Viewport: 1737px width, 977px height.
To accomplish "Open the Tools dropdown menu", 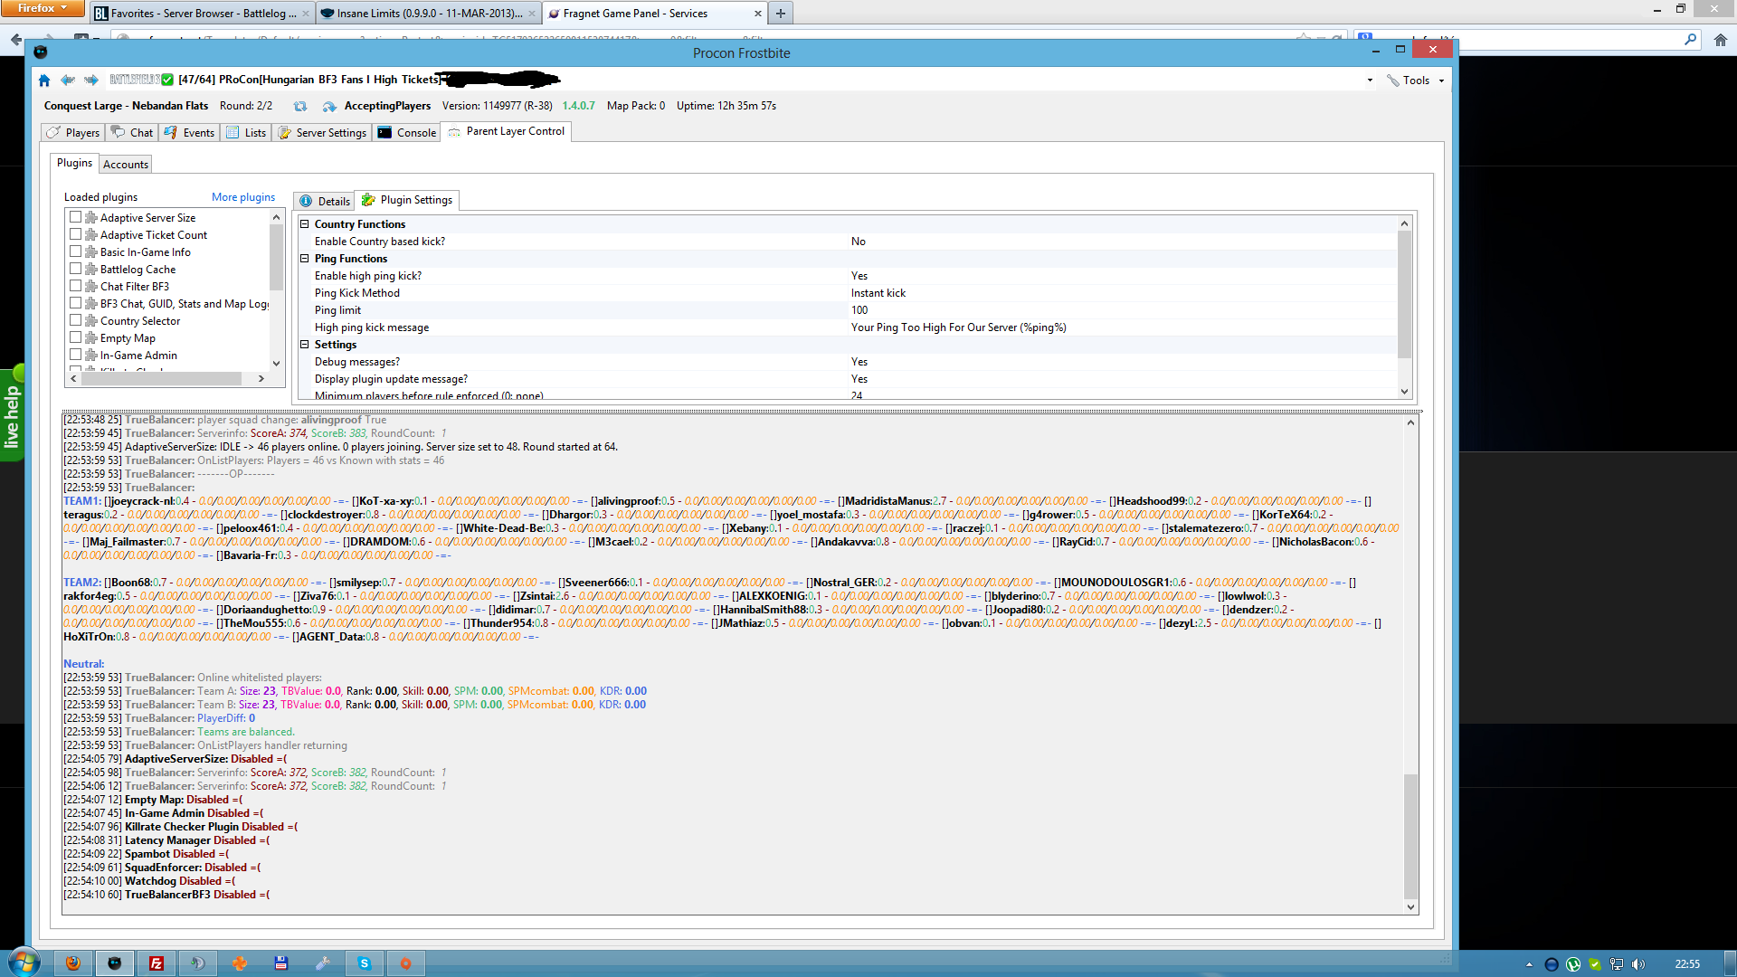I will pos(1416,81).
